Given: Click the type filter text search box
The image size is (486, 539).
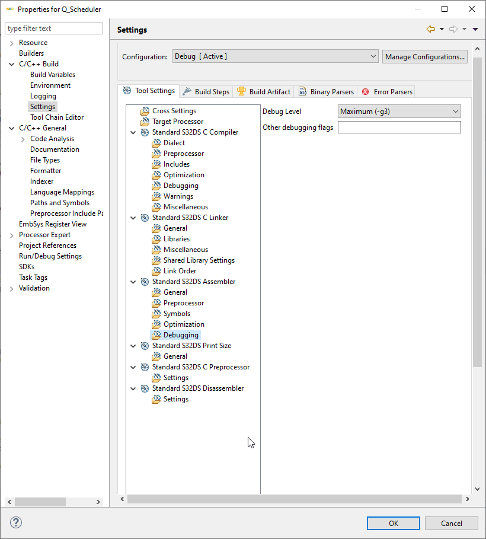Looking at the screenshot, I should (53, 28).
